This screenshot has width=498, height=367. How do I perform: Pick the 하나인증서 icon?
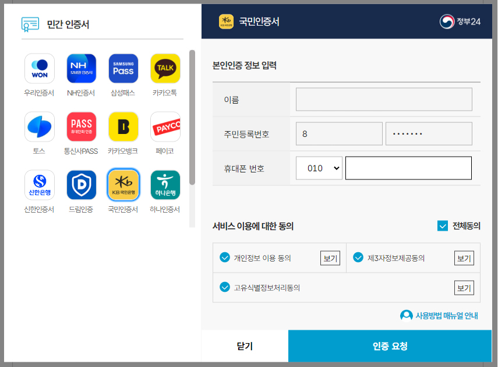pos(165,185)
